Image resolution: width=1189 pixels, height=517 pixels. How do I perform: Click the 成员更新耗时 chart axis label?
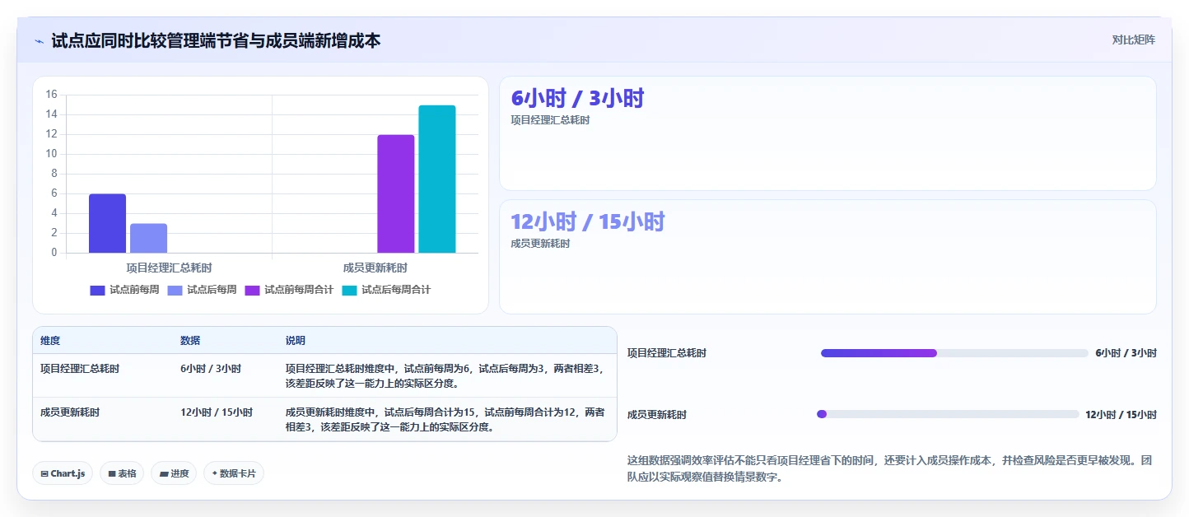tap(375, 268)
